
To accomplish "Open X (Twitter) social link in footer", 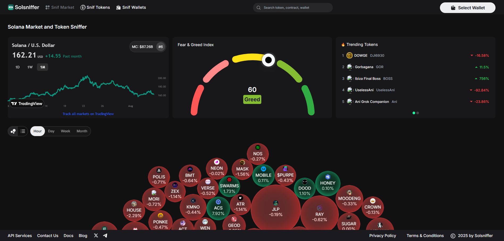I will click(x=96, y=235).
